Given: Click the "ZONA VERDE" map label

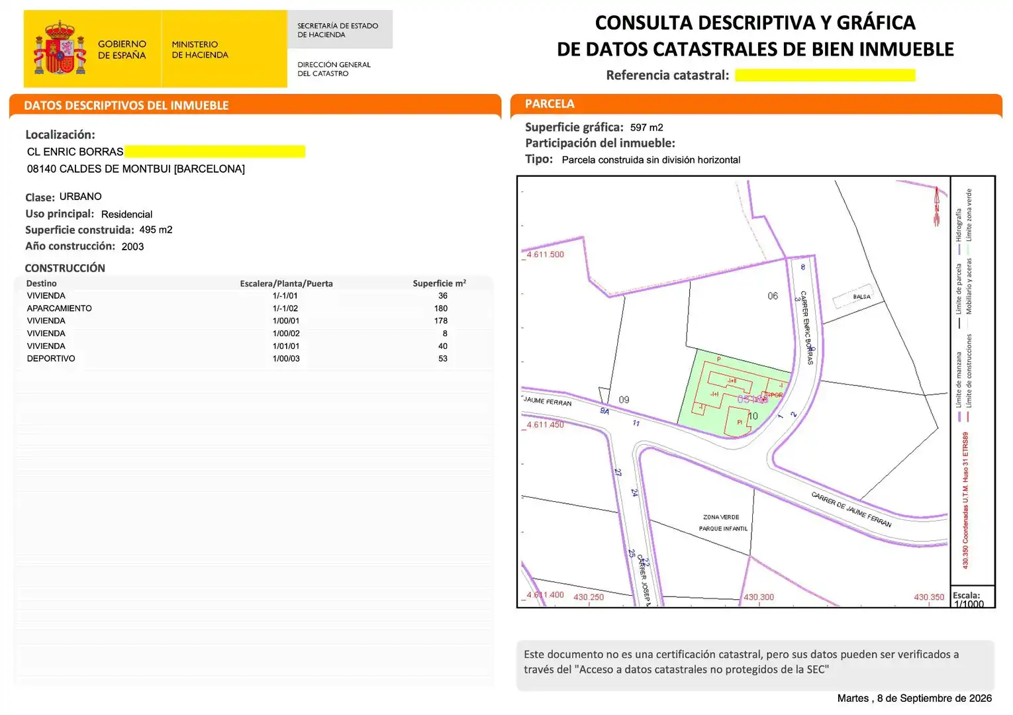Looking at the screenshot, I should [721, 517].
